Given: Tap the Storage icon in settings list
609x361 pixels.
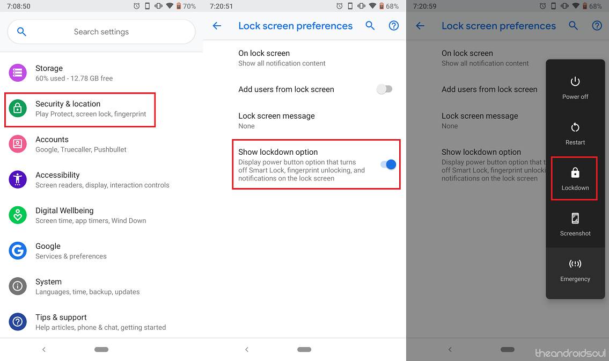Looking at the screenshot, I should [18, 73].
